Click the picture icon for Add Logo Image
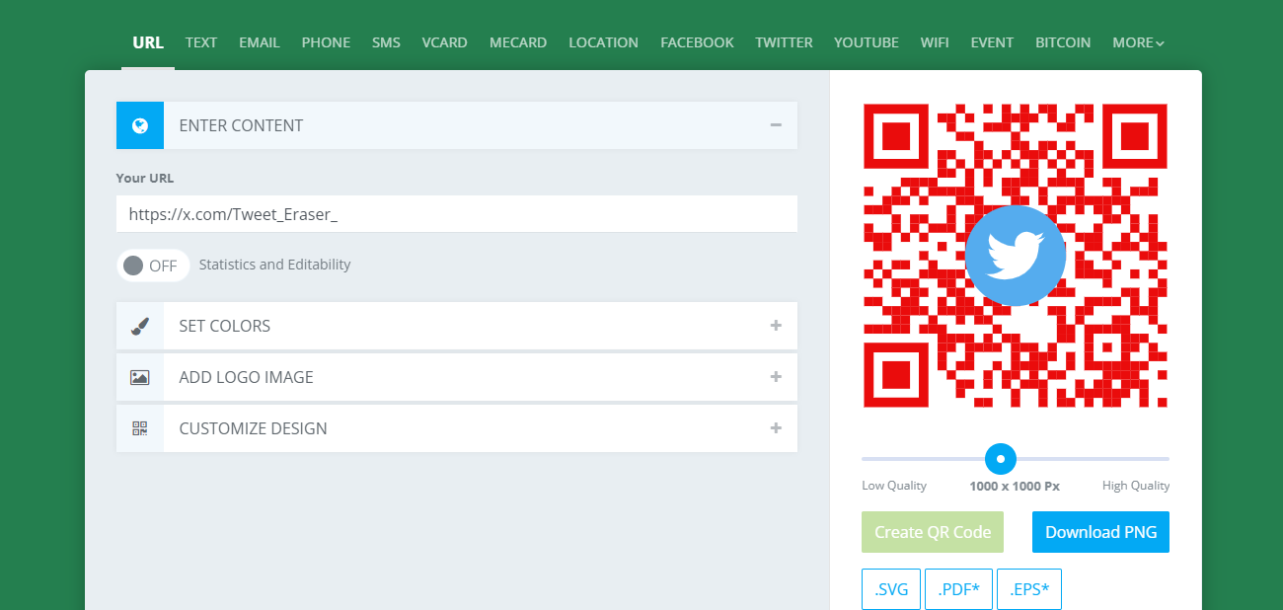The height and width of the screenshot is (610, 1283). point(140,377)
